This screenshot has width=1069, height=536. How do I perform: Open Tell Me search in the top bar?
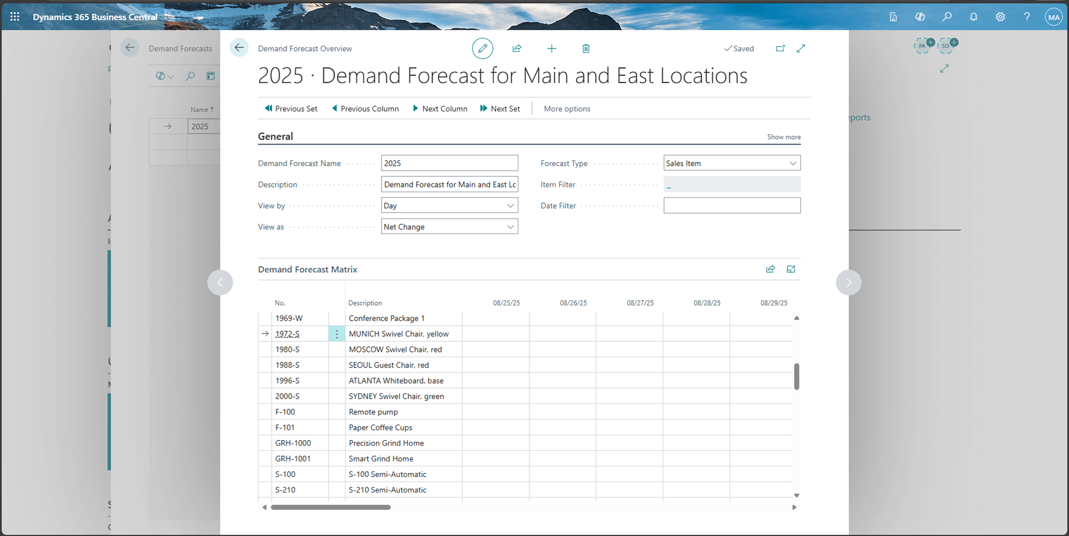(x=947, y=17)
